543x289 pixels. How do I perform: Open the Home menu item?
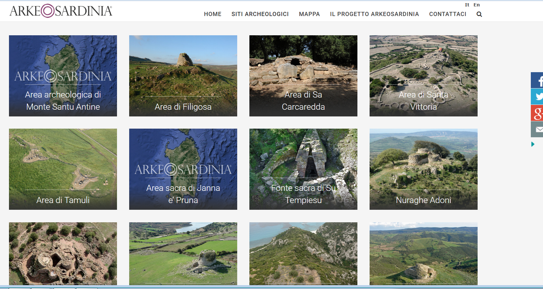tap(213, 14)
